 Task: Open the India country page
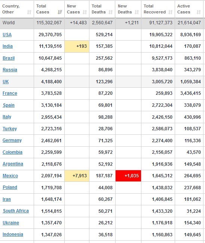coord(7,46)
